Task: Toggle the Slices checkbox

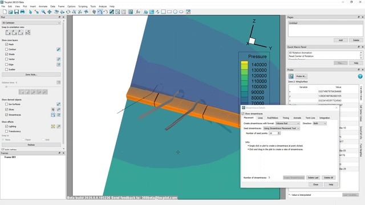Action: [x=6, y=109]
